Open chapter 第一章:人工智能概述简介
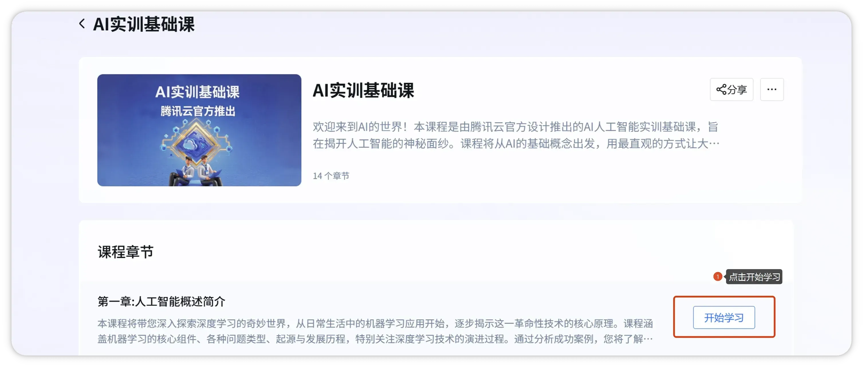This screenshot has height=367, width=863. (161, 301)
